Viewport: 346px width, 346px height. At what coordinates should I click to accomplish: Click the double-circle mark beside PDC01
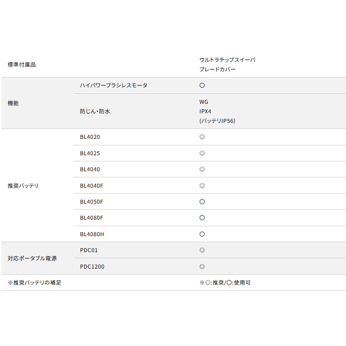point(202,250)
